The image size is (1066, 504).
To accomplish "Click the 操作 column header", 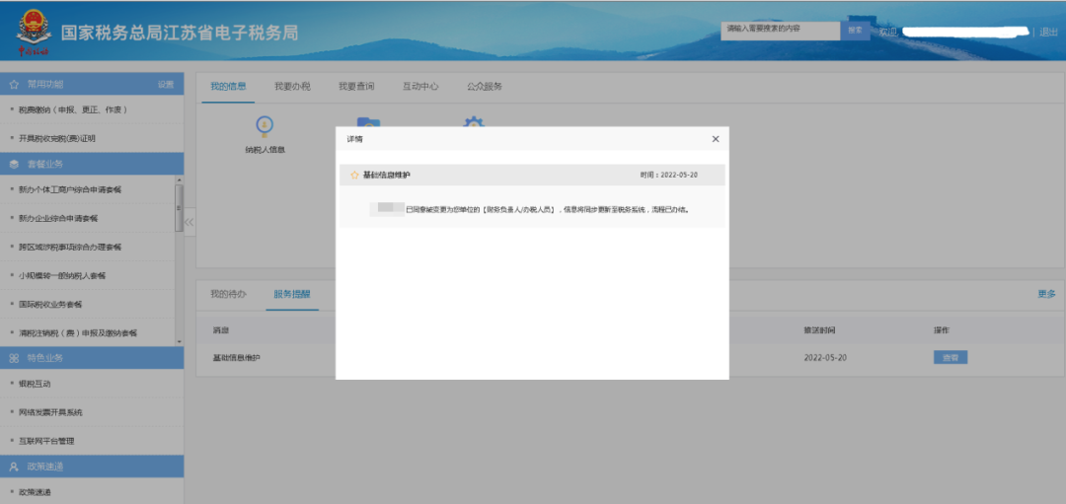I will coord(942,330).
